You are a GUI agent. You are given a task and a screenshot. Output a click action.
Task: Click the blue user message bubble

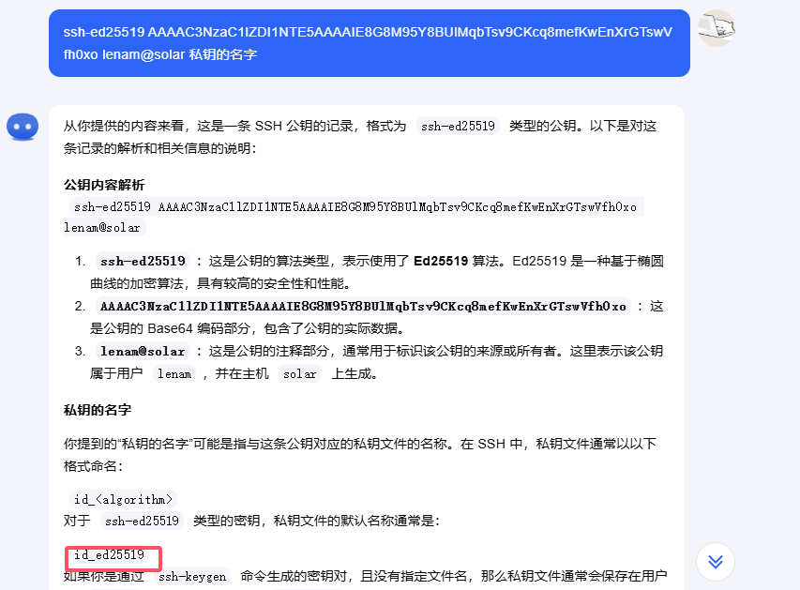tap(370, 43)
